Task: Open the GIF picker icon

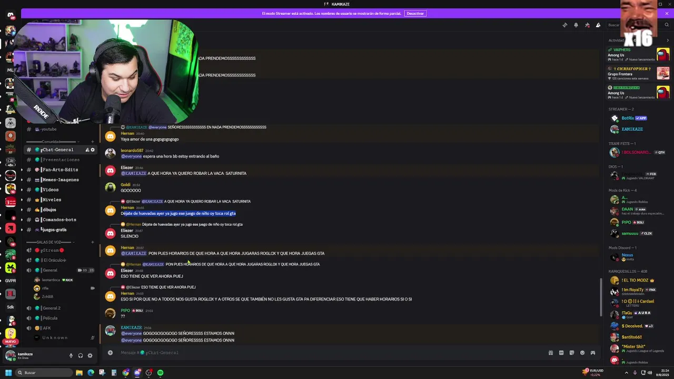Action: 561,353
